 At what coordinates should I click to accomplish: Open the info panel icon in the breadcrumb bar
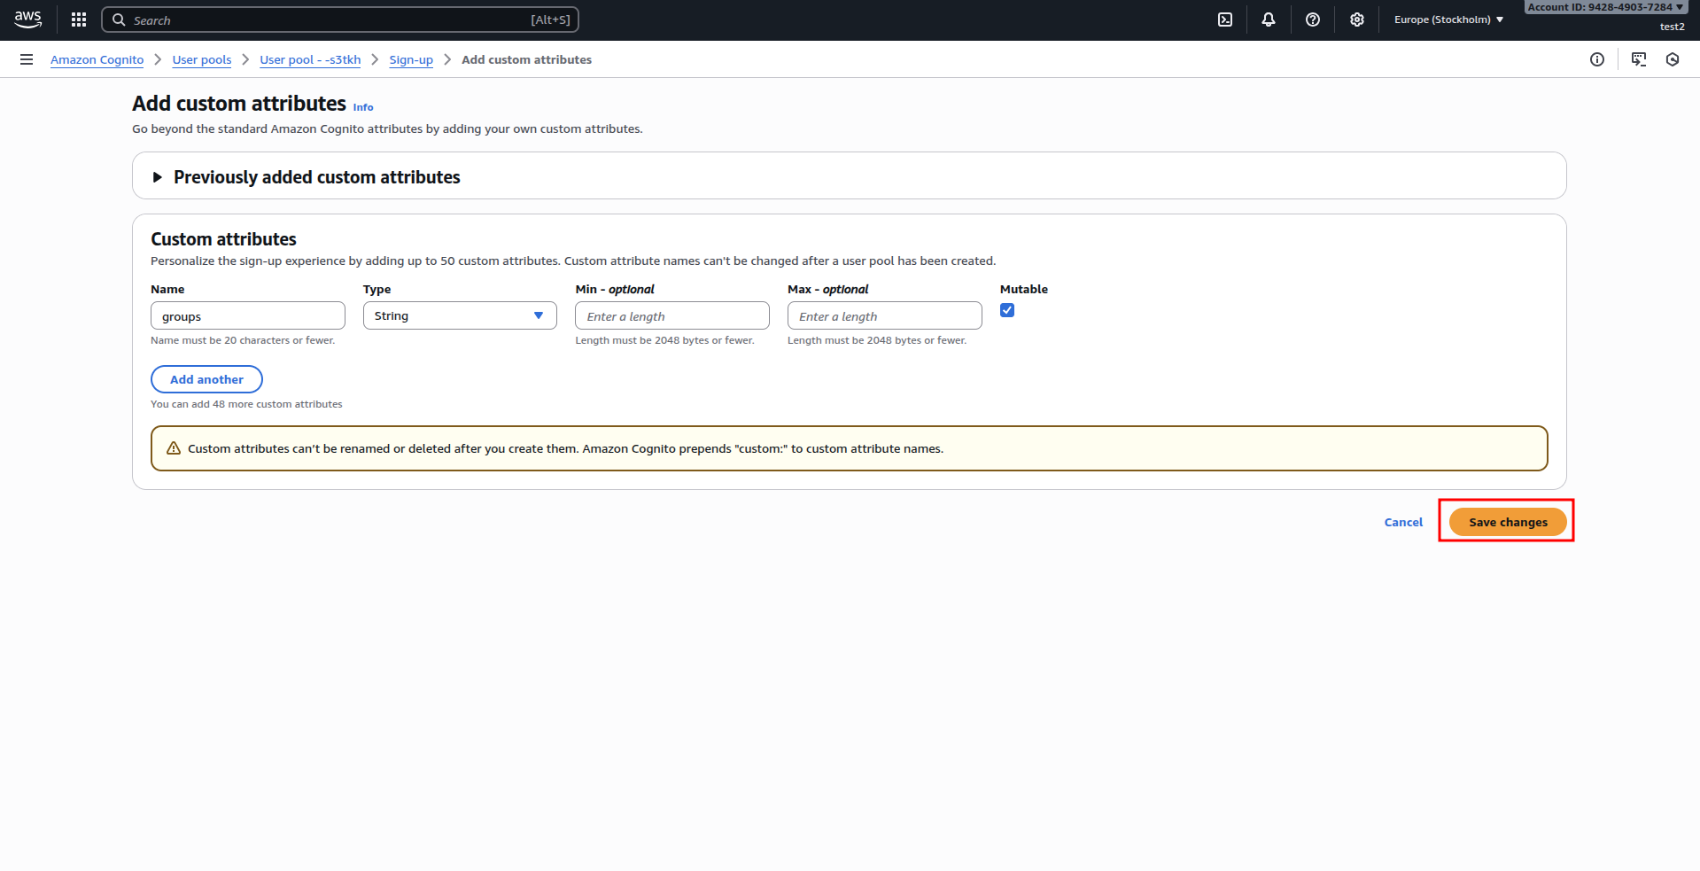[1597, 59]
